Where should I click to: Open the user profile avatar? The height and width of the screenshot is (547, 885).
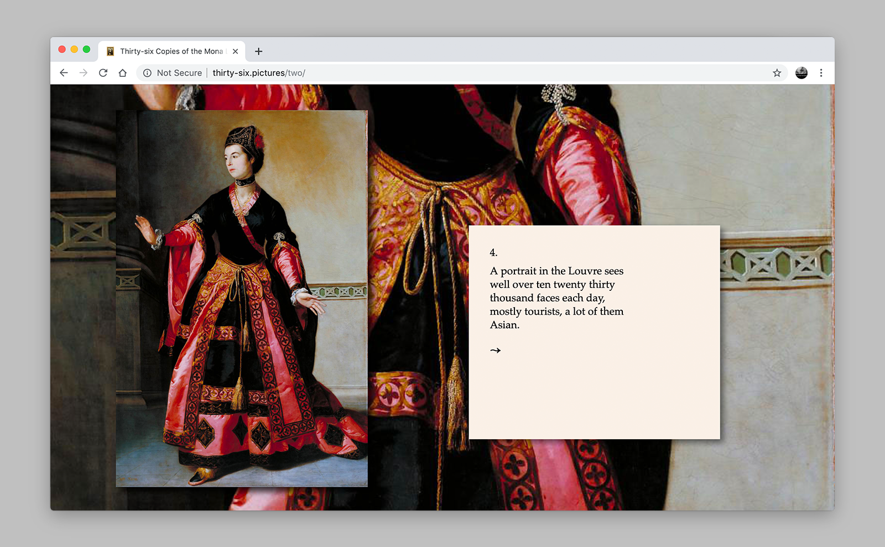click(x=801, y=73)
